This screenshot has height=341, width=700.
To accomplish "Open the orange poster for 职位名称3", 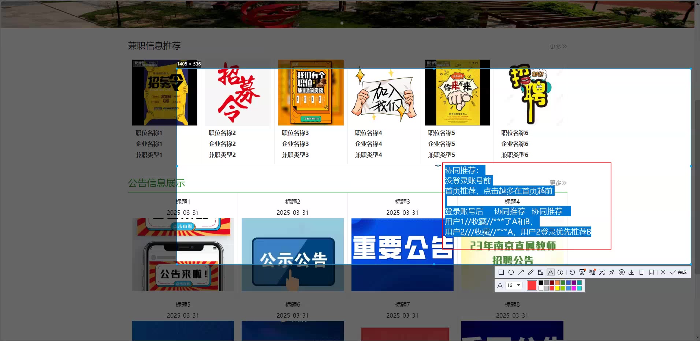I will pyautogui.click(x=311, y=93).
